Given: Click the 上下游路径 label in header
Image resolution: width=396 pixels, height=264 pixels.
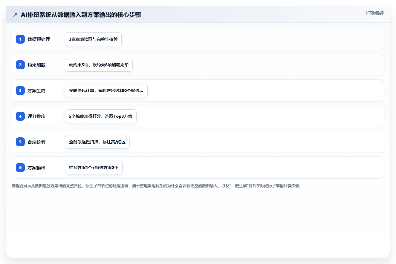Looking at the screenshot, I should (374, 13).
